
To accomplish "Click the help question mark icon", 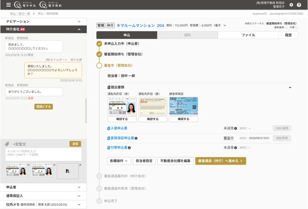I will click(299, 5).
